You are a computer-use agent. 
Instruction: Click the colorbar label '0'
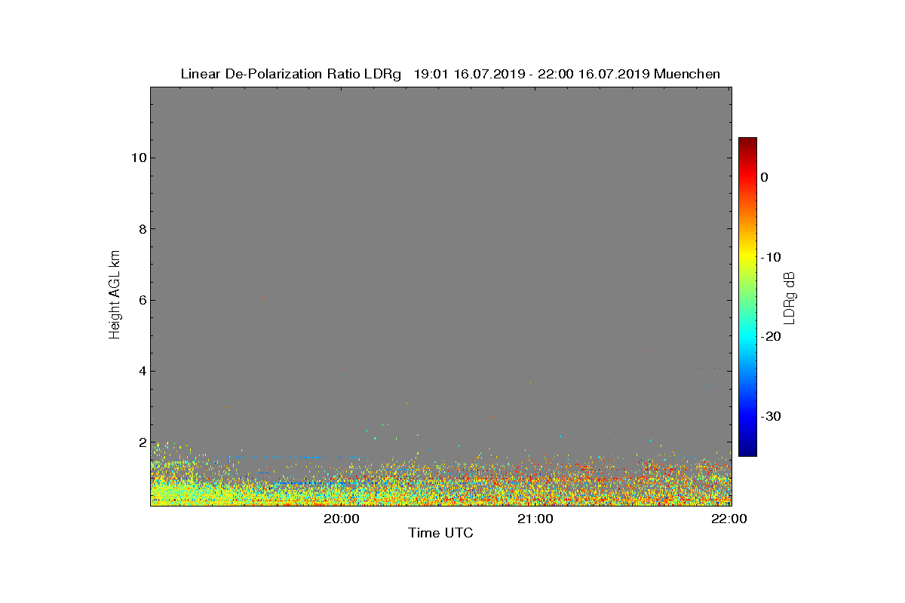click(x=764, y=177)
